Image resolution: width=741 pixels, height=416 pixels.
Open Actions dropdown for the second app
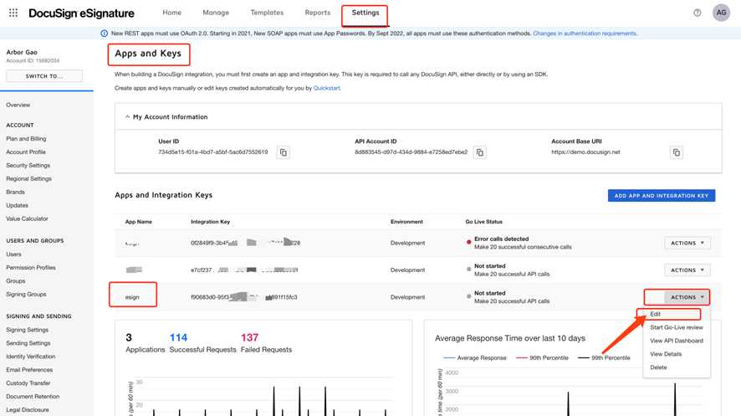pos(687,270)
